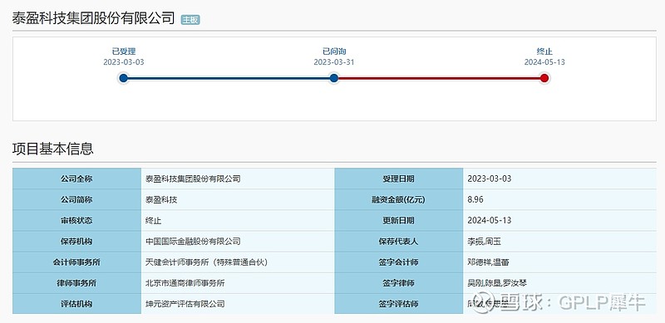Click the 保荐代表人 header cell

coord(399,241)
